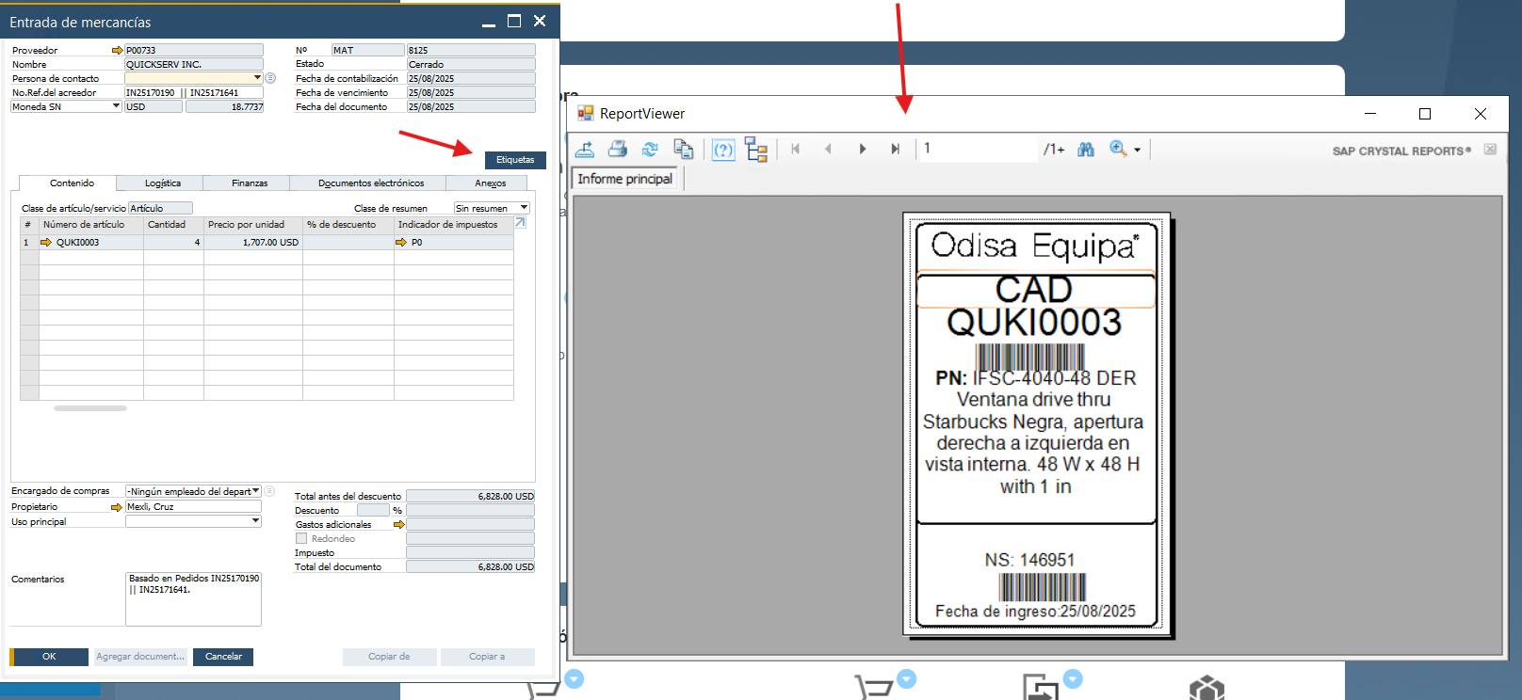Click the Etiquetas button
Viewport: 1522px width, 700px height.
pos(515,160)
